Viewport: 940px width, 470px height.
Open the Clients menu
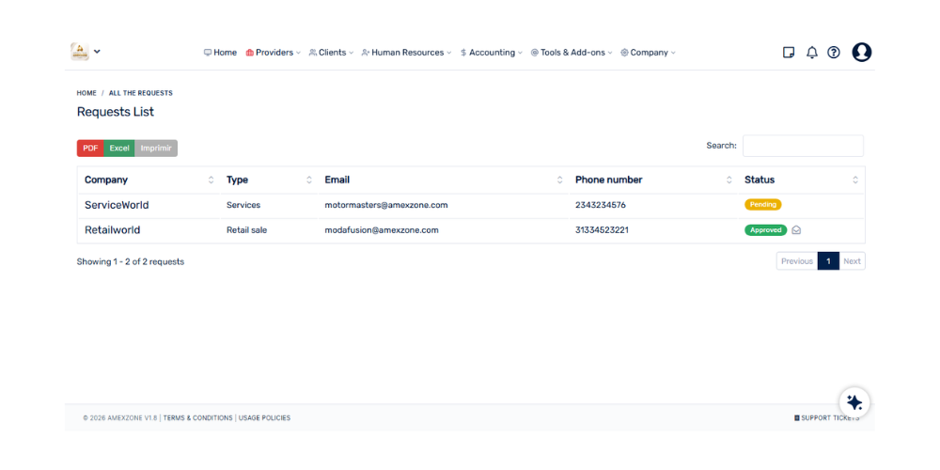point(331,53)
